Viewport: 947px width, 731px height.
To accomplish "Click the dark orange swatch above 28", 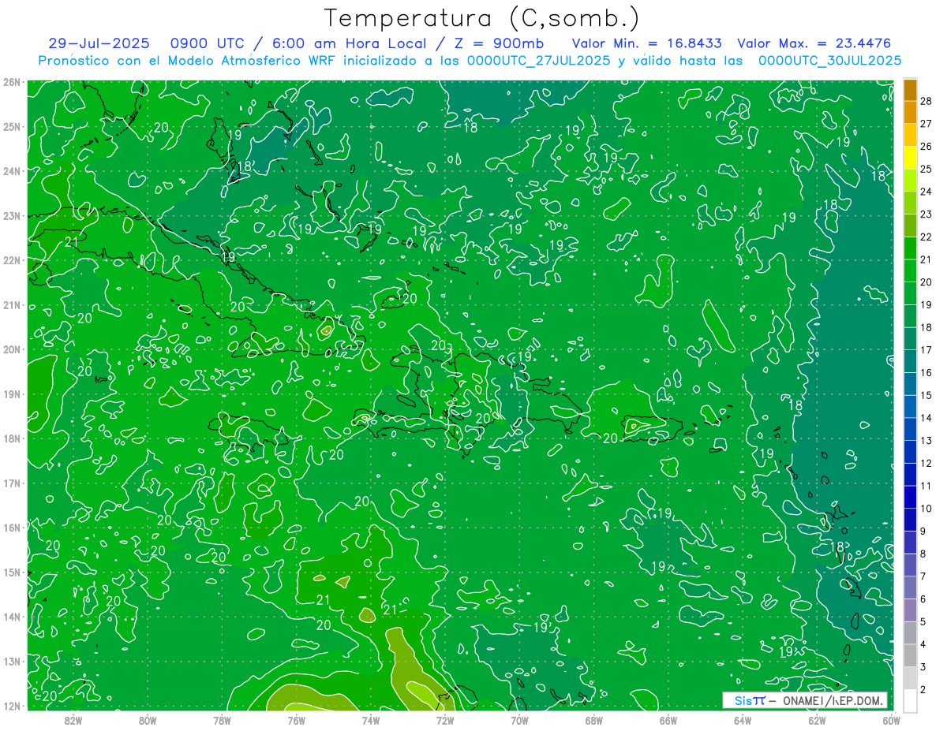I will 910,90.
